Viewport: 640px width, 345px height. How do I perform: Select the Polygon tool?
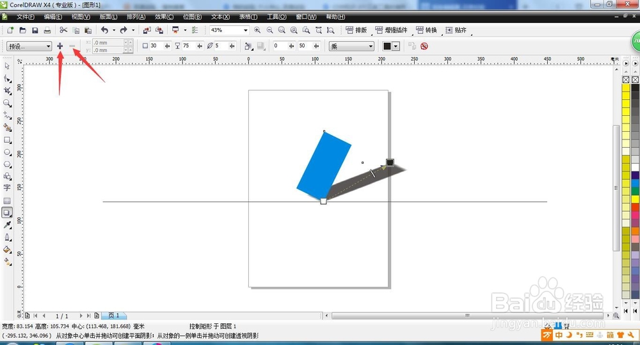coord(7,164)
